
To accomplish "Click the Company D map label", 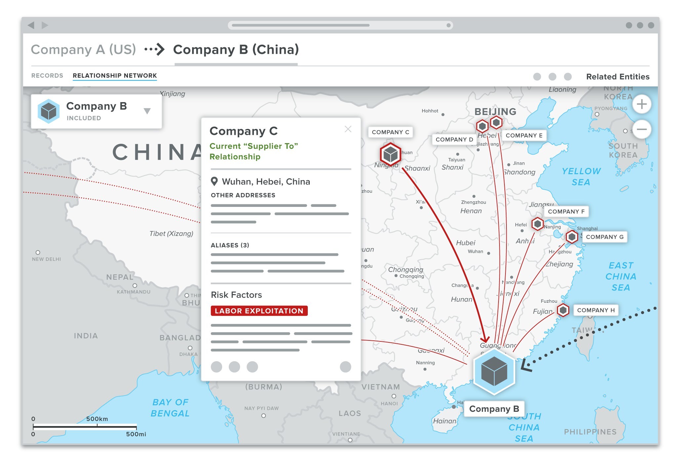I will 454,139.
